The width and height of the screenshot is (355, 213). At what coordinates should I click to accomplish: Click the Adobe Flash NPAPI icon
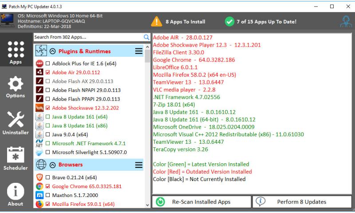click(39, 90)
